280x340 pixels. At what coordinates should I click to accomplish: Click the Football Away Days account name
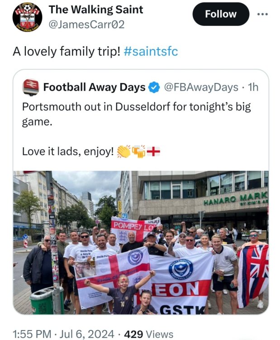coord(95,87)
